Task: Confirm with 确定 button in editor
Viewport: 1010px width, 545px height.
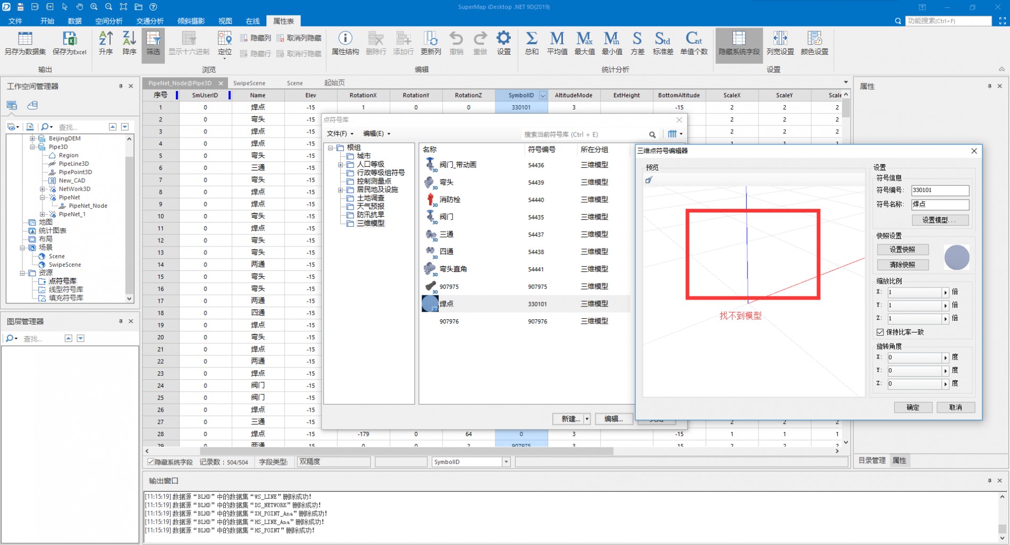Action: coord(913,407)
